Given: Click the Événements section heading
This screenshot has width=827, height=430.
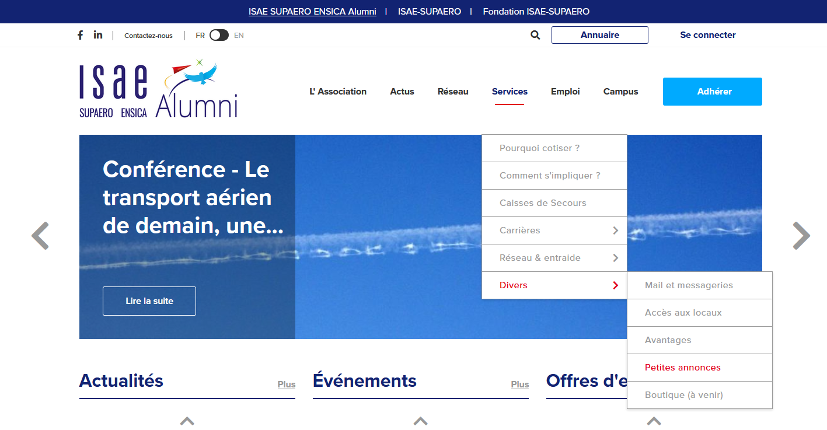Looking at the screenshot, I should coord(365,381).
